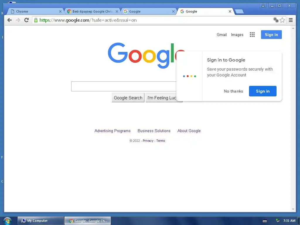Open My Computer from the taskbar
Viewport: 300px width, 225px height.
point(40,221)
